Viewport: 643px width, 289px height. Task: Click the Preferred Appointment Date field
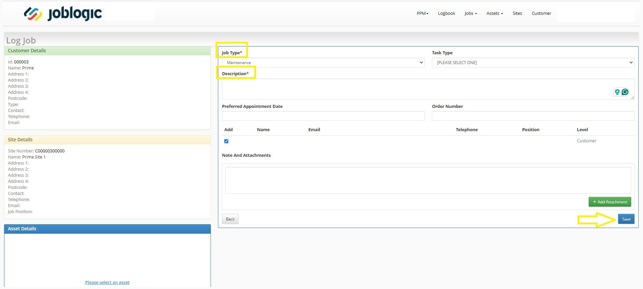click(x=323, y=116)
